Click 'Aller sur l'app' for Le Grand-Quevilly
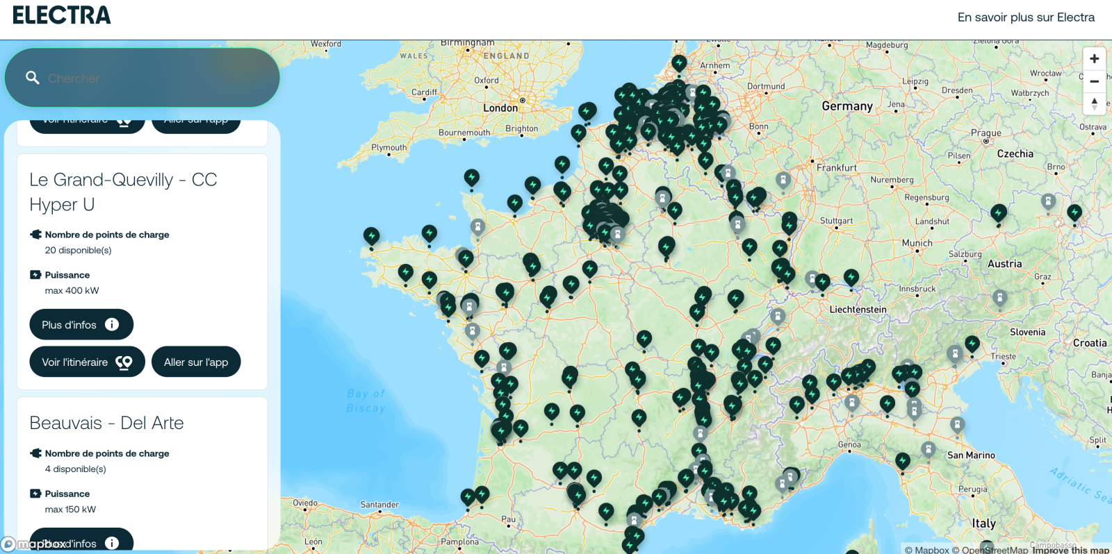 (x=196, y=362)
